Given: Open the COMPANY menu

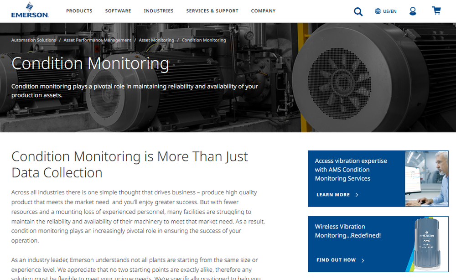Looking at the screenshot, I should click(263, 11).
